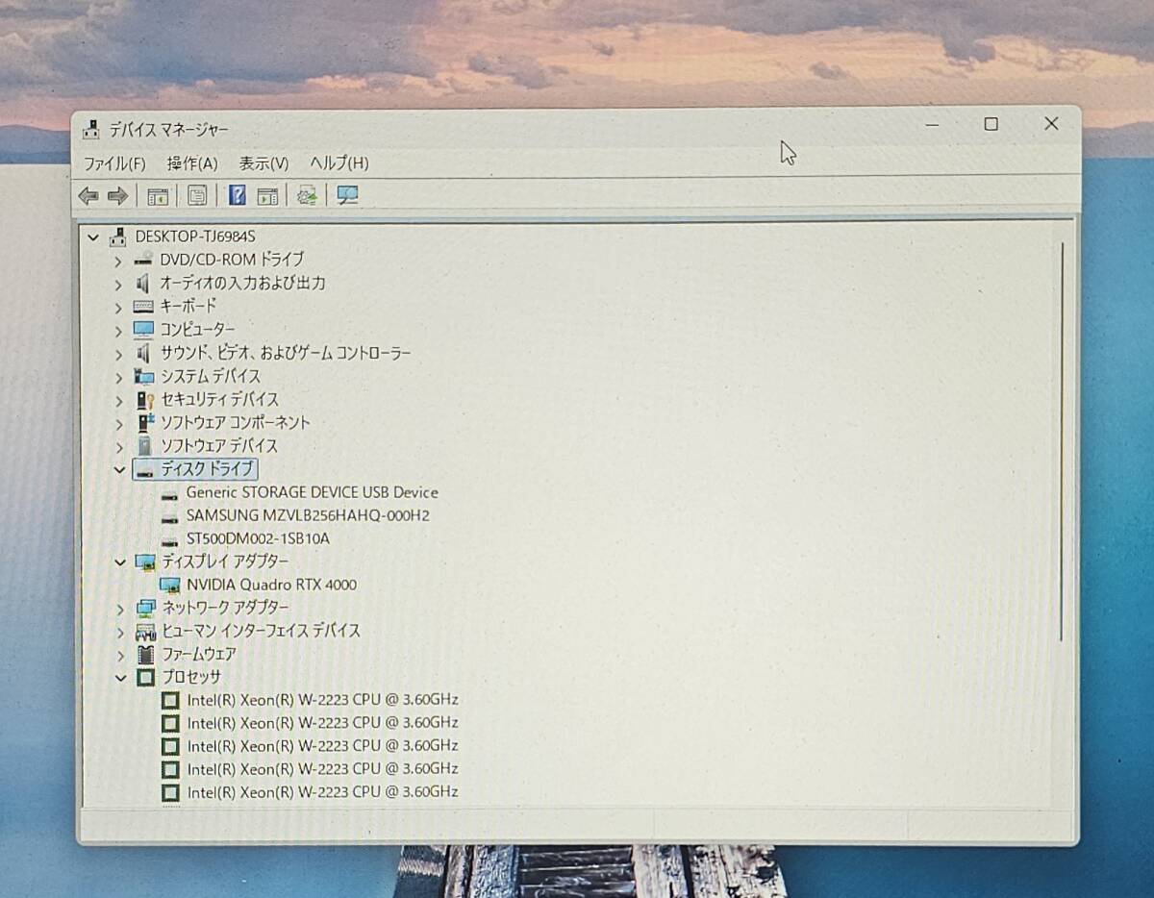Click the Back arrow toolbar icon
This screenshot has width=1154, height=898.
click(x=88, y=196)
